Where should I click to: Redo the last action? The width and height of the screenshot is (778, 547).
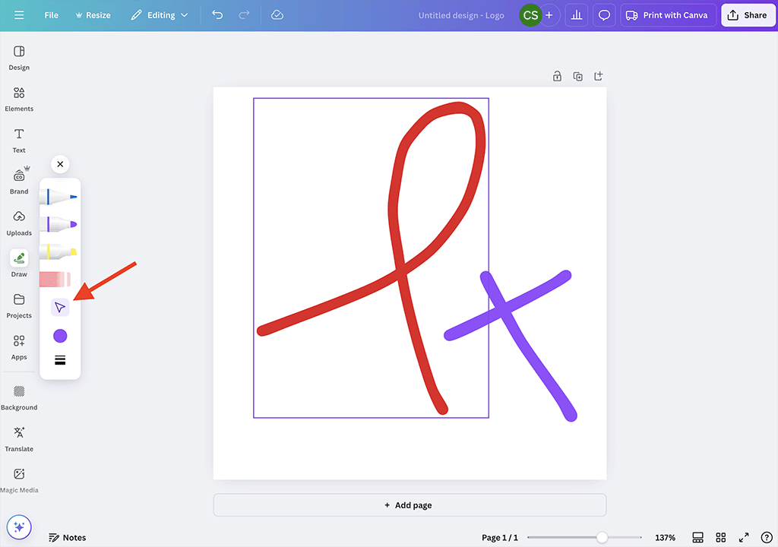(x=244, y=15)
